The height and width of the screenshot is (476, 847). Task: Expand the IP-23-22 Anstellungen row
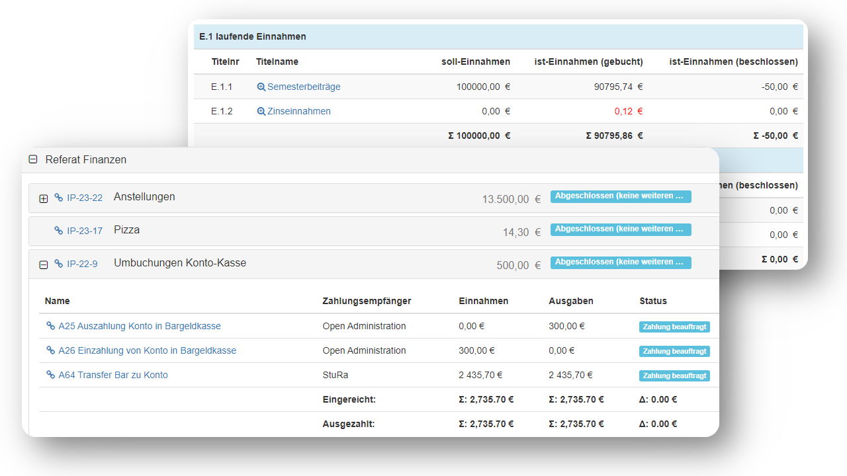(x=44, y=198)
